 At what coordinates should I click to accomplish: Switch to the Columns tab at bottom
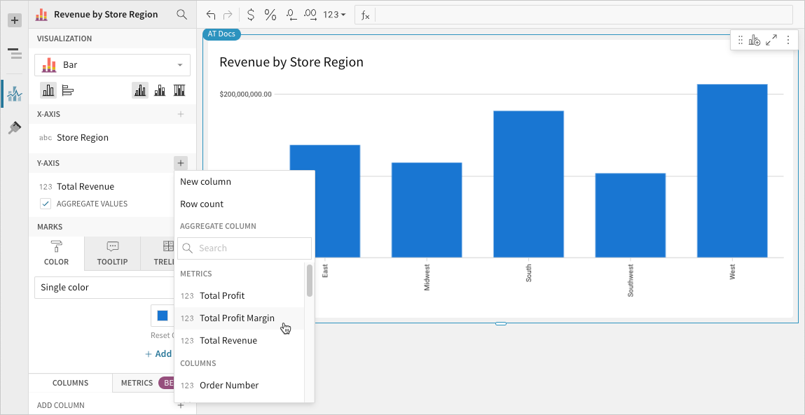(x=70, y=383)
